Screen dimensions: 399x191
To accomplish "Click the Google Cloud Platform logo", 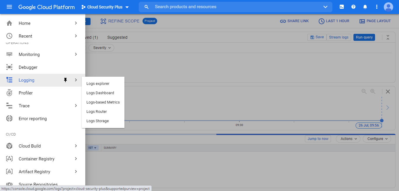I will pos(46,7).
